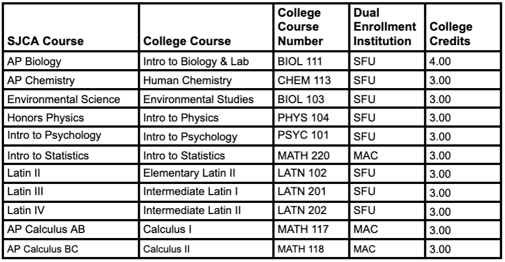Select the Honors Physics cell

click(37, 118)
